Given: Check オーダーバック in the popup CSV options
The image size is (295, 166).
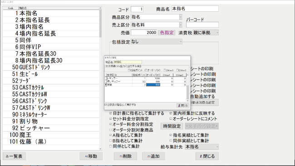Looking at the screenshot, I should point(146,70).
